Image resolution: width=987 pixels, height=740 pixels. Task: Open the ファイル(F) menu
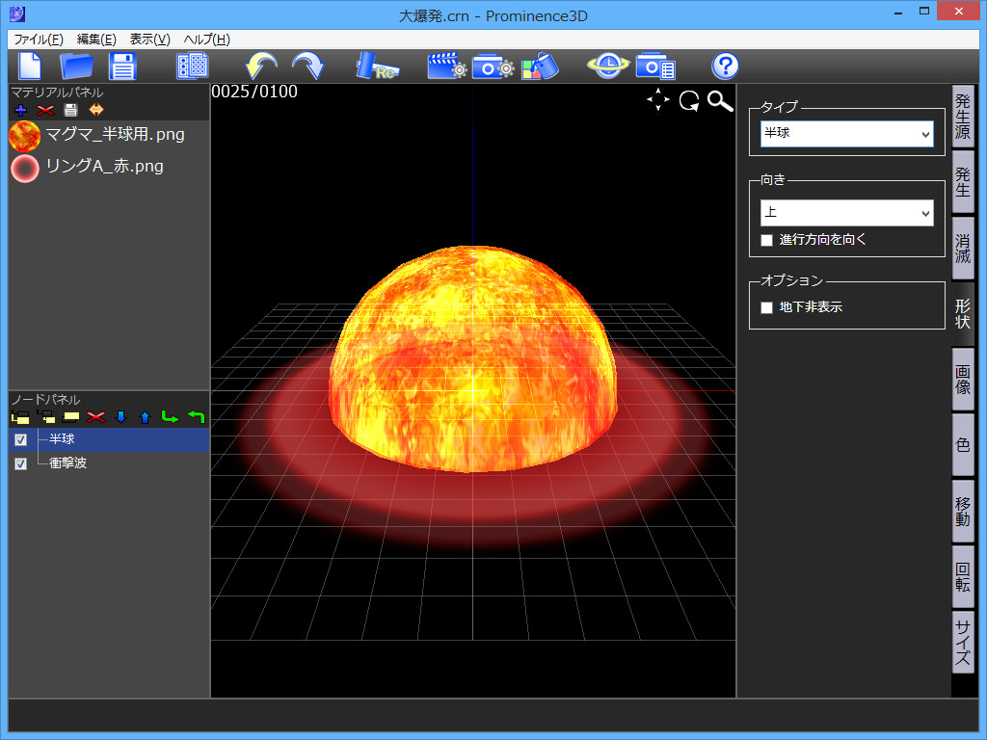click(x=39, y=40)
